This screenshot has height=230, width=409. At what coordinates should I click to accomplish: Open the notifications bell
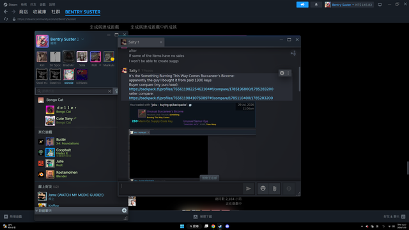coord(316,4)
